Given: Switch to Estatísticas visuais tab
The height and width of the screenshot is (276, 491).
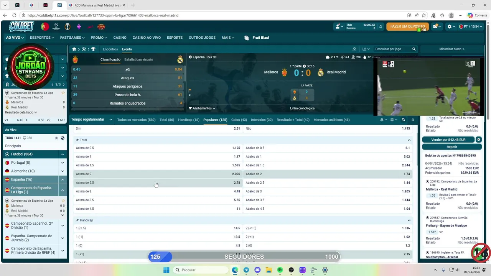Looking at the screenshot, I should 138,59.
